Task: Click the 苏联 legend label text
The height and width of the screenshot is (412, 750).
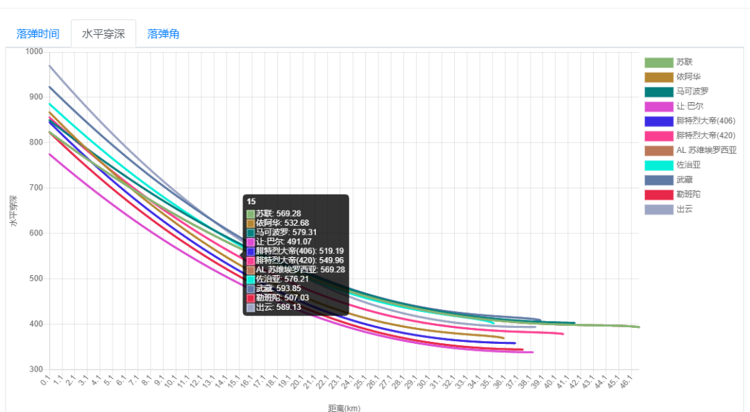Action: [684, 63]
